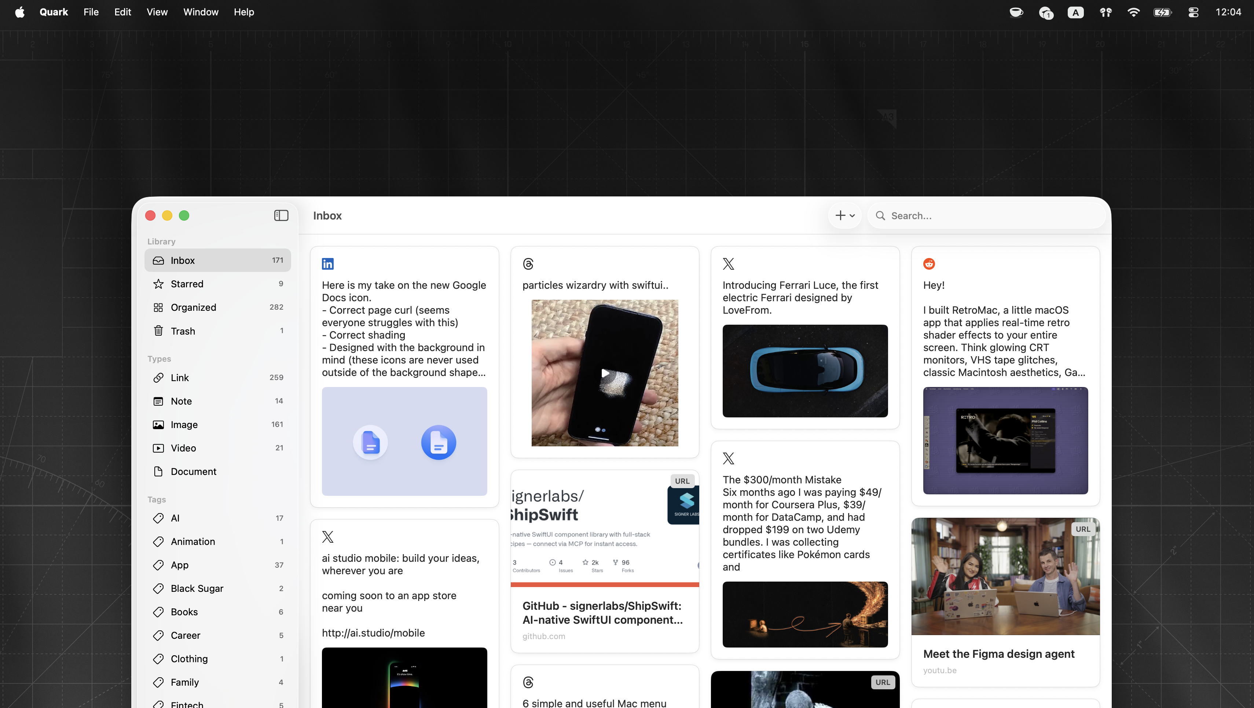Open the add item plus dropdown
Viewport: 1254px width, 708px height.
pos(844,215)
